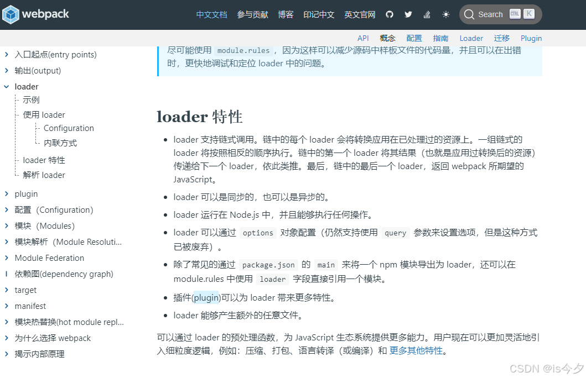Open the webpack GitHub repository icon
The image size is (586, 378).
[x=390, y=14]
